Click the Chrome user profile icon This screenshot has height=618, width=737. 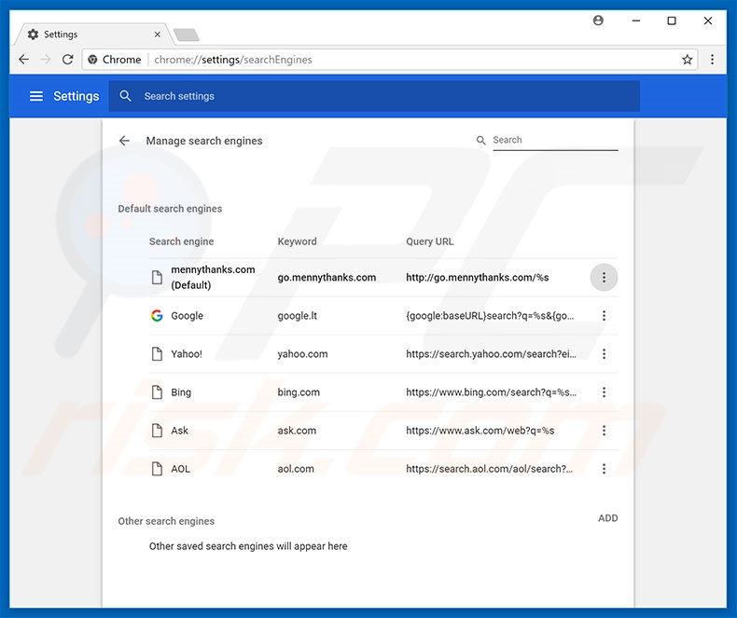(x=598, y=21)
